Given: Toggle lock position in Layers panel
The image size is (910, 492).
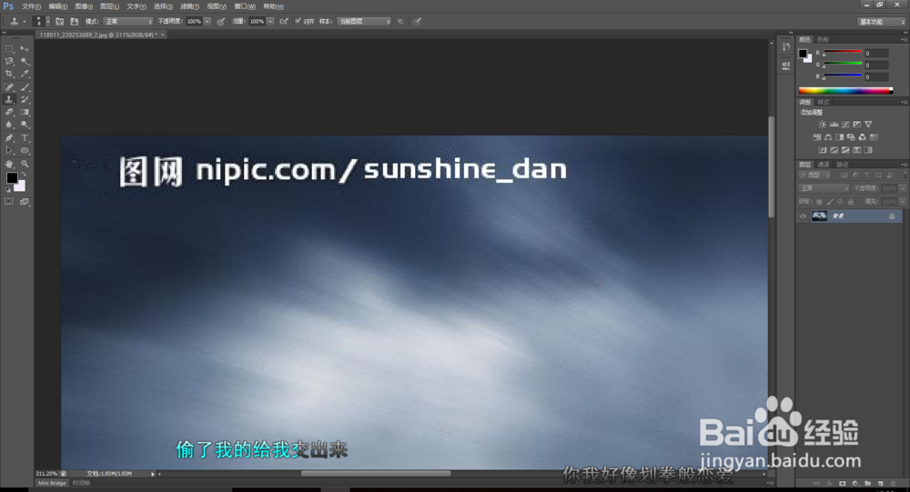Looking at the screenshot, I should pyautogui.click(x=840, y=201).
